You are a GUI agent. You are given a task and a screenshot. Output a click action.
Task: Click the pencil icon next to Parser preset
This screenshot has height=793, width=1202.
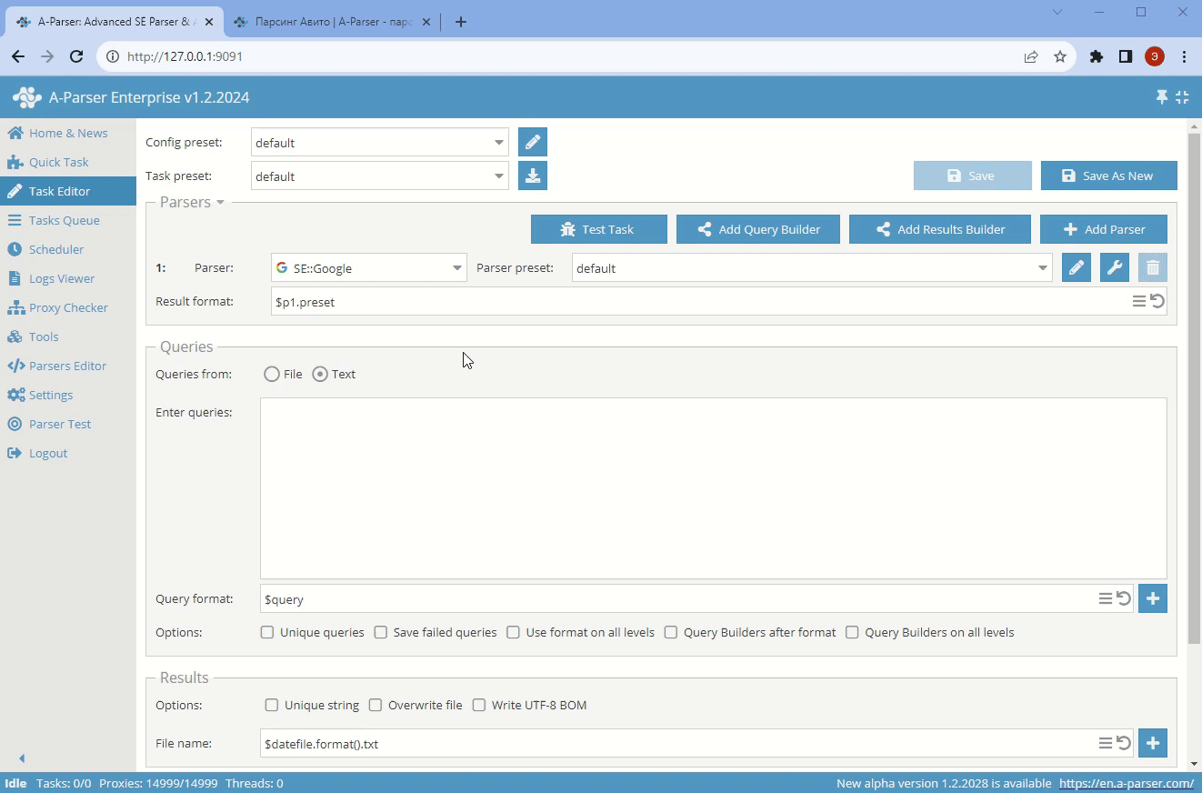pyautogui.click(x=1076, y=268)
